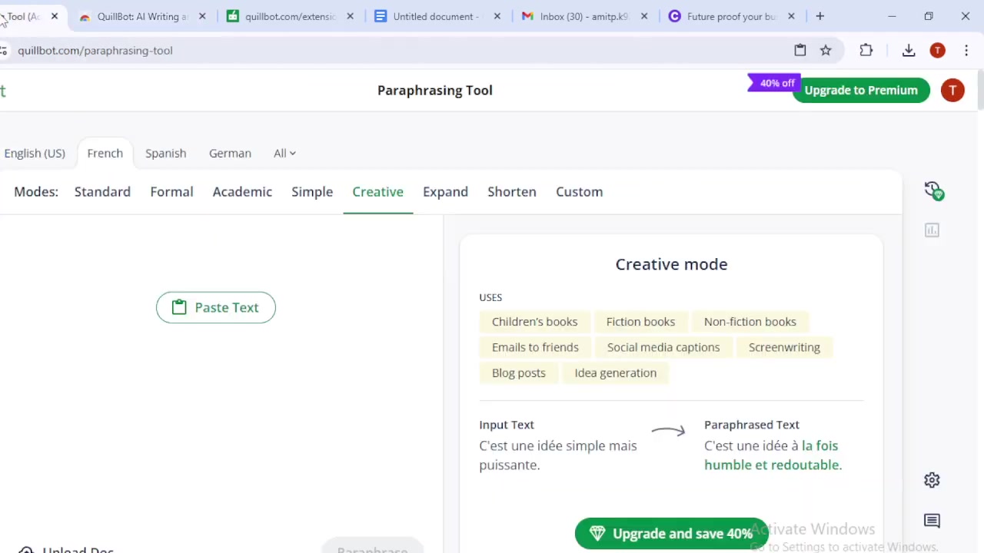Select German language tab
This screenshot has height=553, width=984.
point(230,153)
